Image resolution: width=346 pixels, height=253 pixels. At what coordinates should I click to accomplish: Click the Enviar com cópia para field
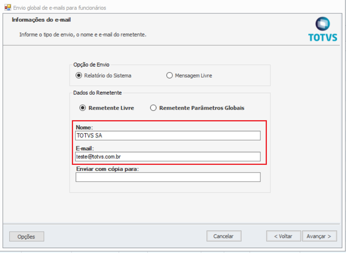tap(168, 177)
